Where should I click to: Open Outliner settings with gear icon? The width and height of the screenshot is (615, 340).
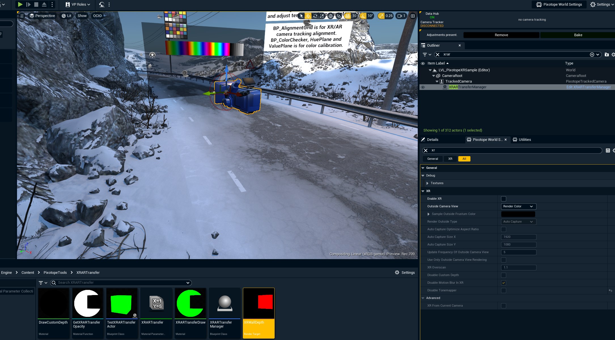[613, 54]
